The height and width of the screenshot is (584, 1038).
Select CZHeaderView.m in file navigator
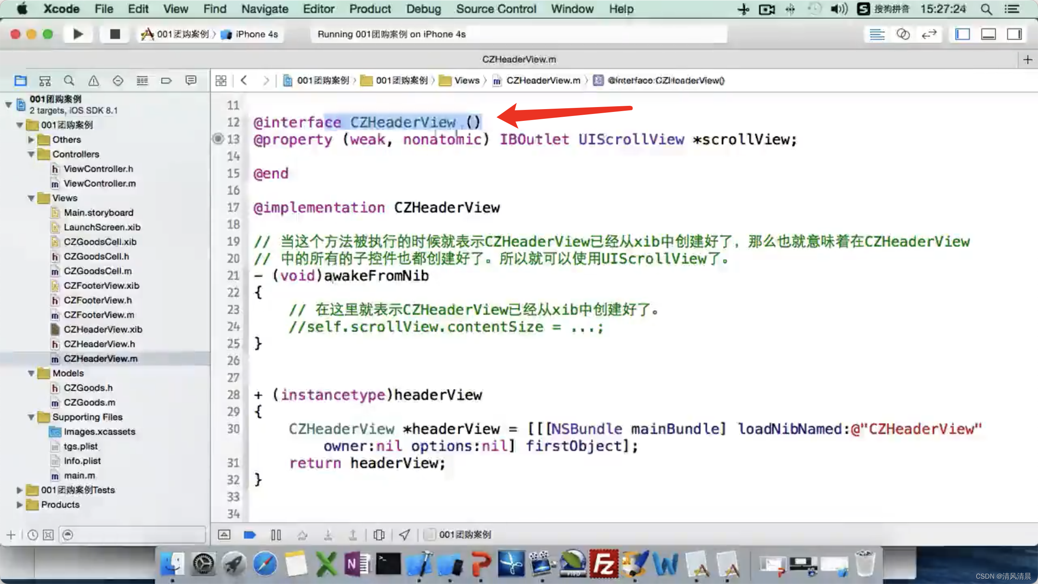tap(101, 359)
